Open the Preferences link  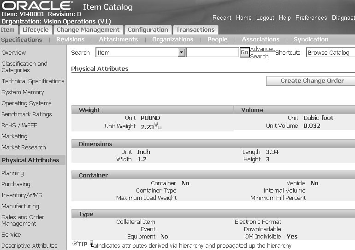pos(311,17)
